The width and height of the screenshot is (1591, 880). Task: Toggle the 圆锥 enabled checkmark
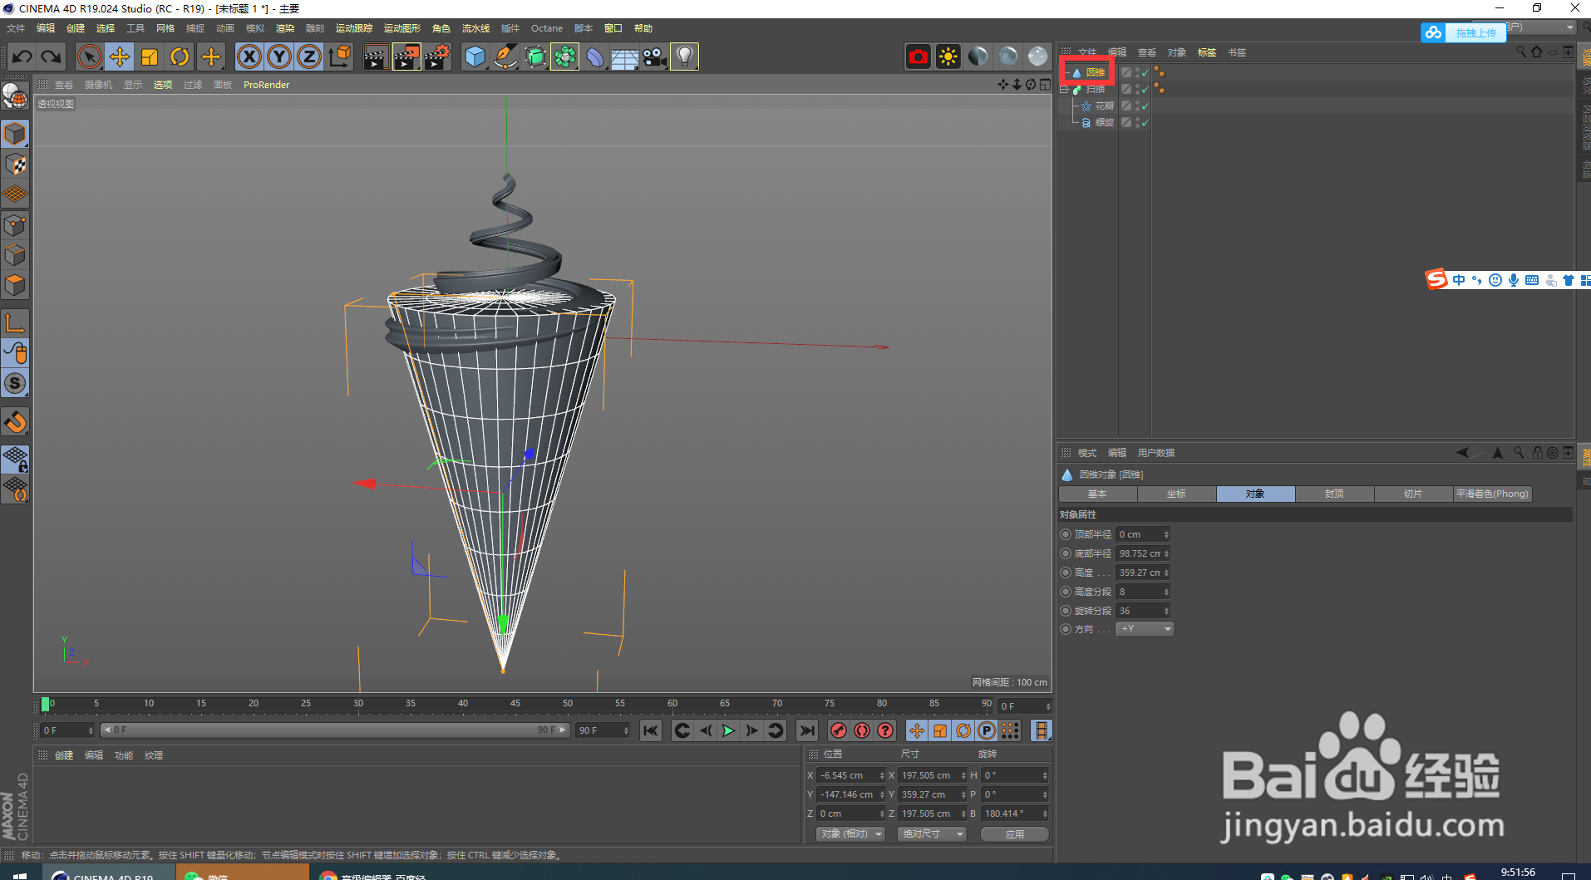tap(1145, 73)
